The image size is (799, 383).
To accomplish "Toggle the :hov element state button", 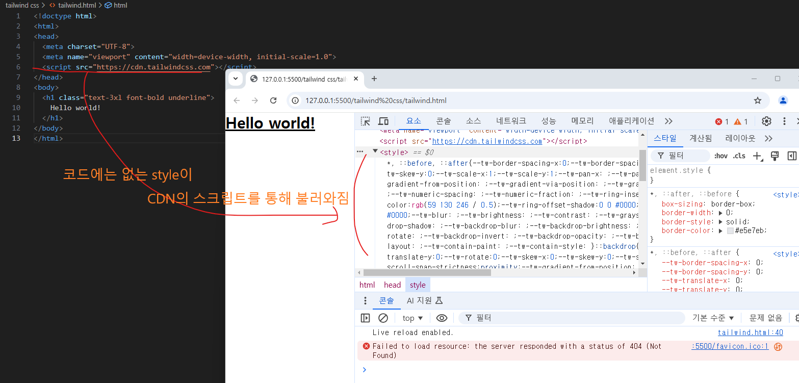I will coord(721,156).
